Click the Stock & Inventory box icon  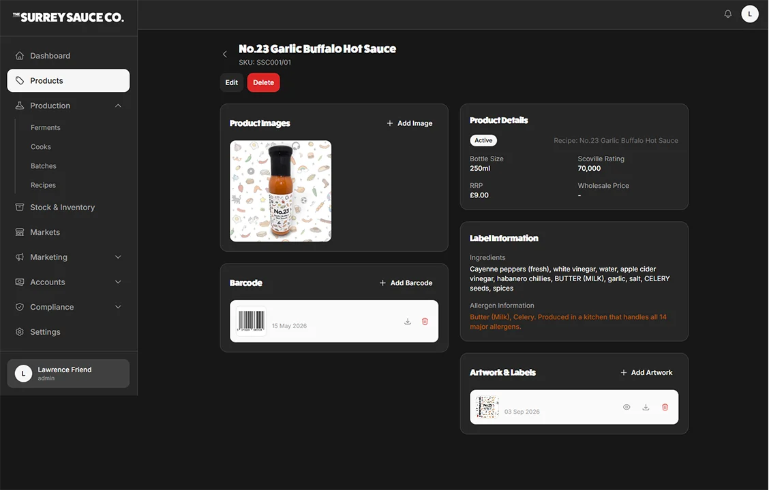[20, 207]
